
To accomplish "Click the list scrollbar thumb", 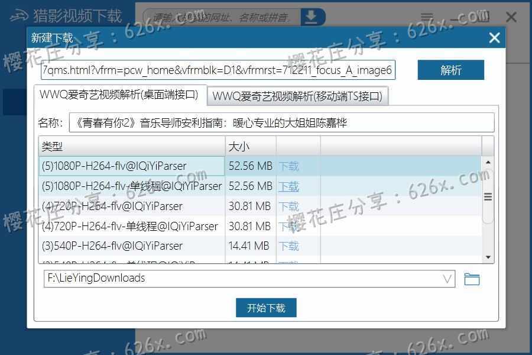I will click(488, 196).
